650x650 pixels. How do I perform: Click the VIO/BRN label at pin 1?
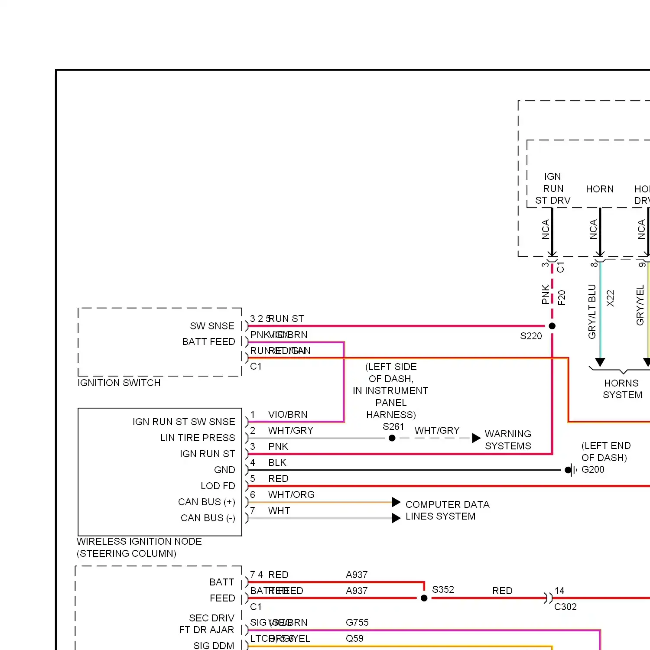tap(288, 414)
